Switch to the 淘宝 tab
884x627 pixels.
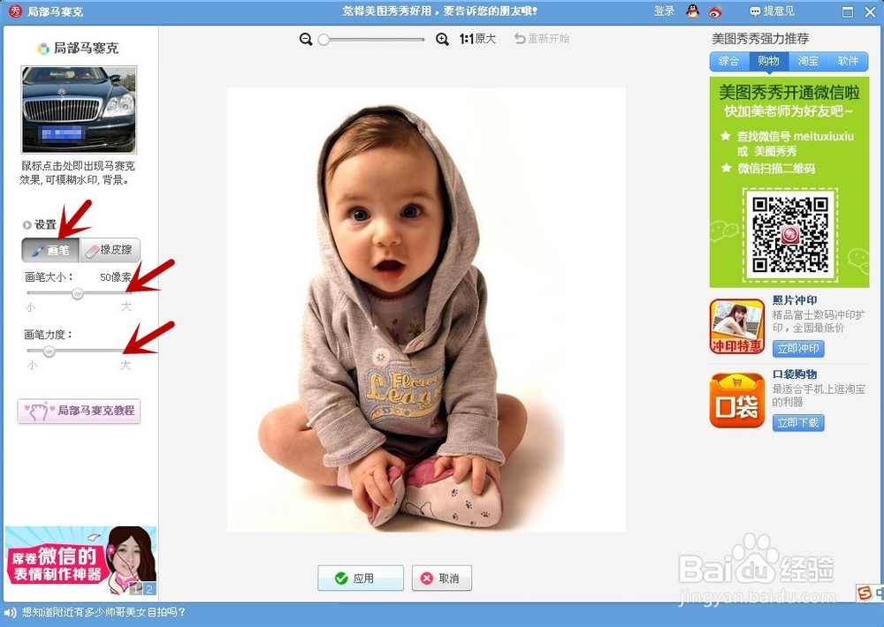coord(808,61)
